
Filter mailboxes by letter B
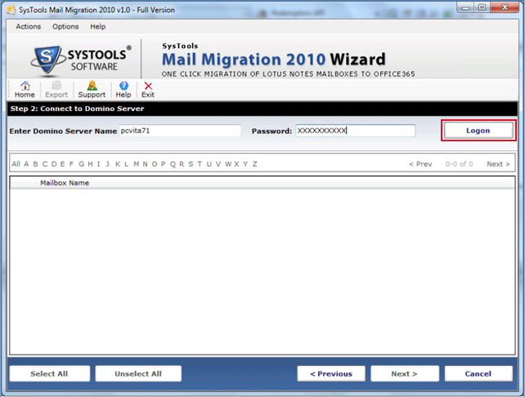(35, 164)
